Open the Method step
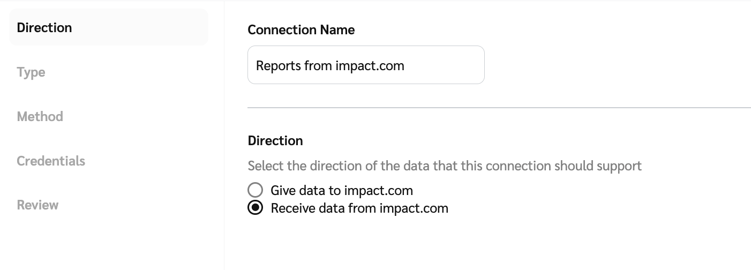This screenshot has width=751, height=270. pos(40,117)
